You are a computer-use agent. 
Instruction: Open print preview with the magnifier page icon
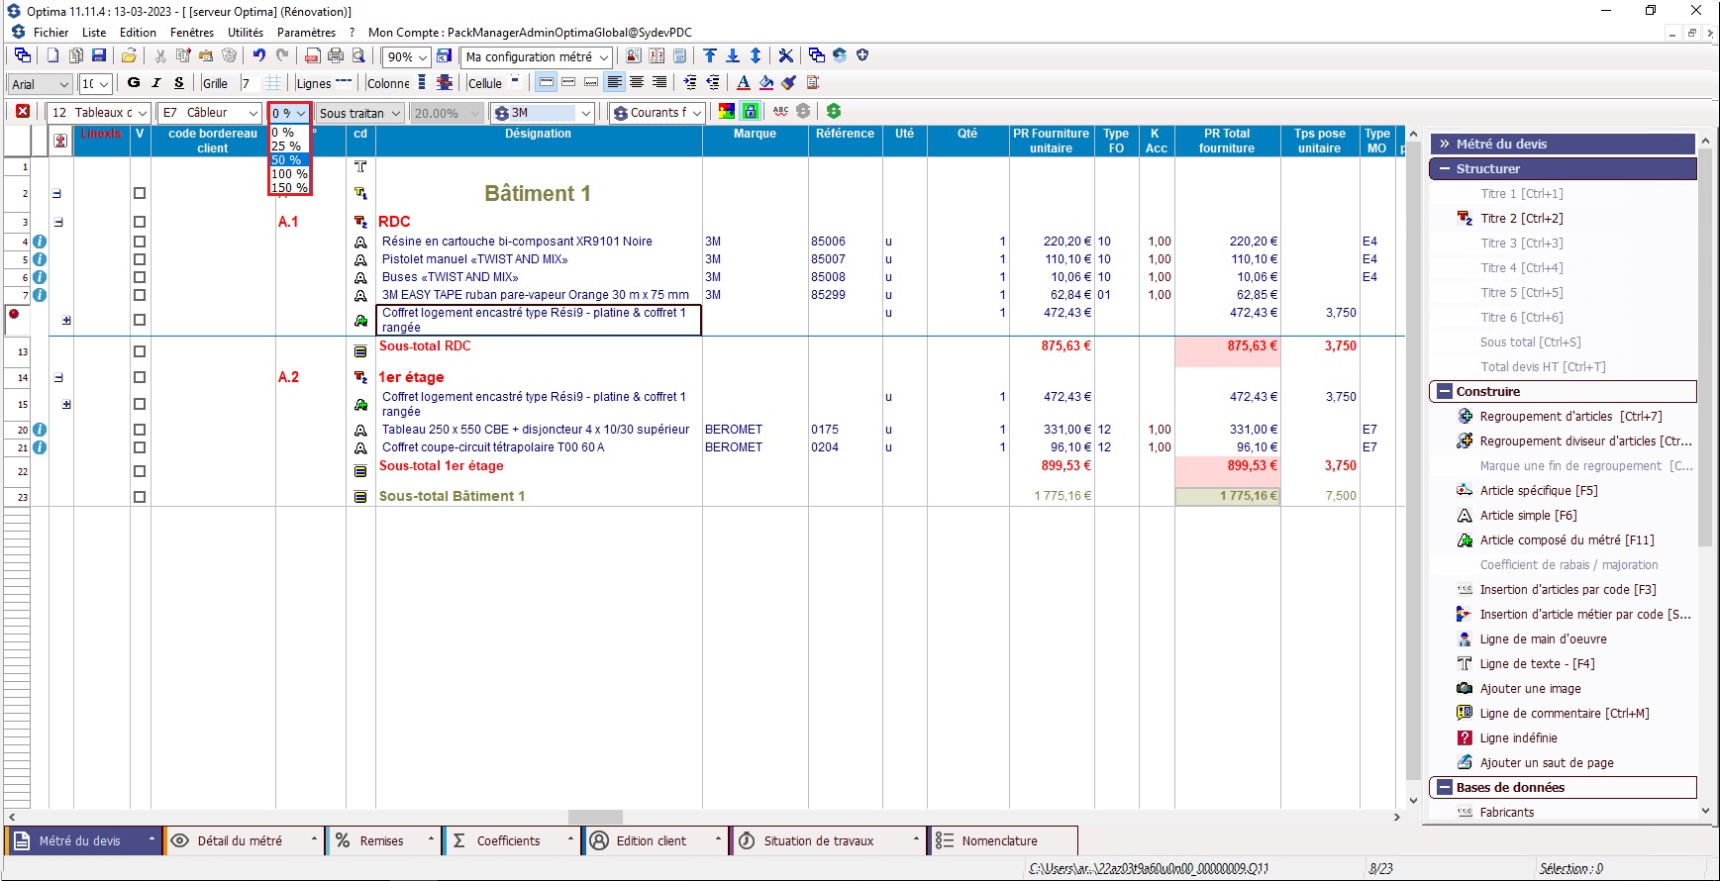tap(358, 56)
